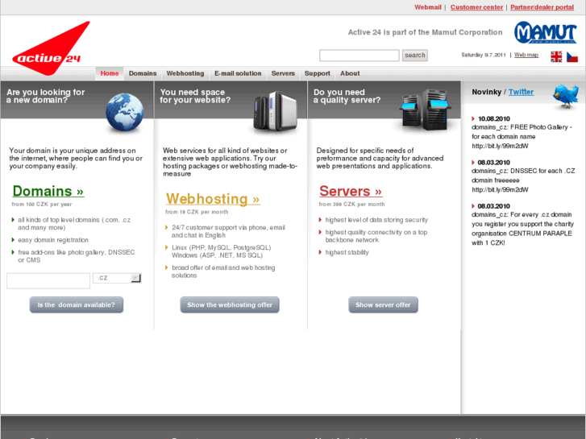Click the green Domains » heading link

click(x=48, y=191)
